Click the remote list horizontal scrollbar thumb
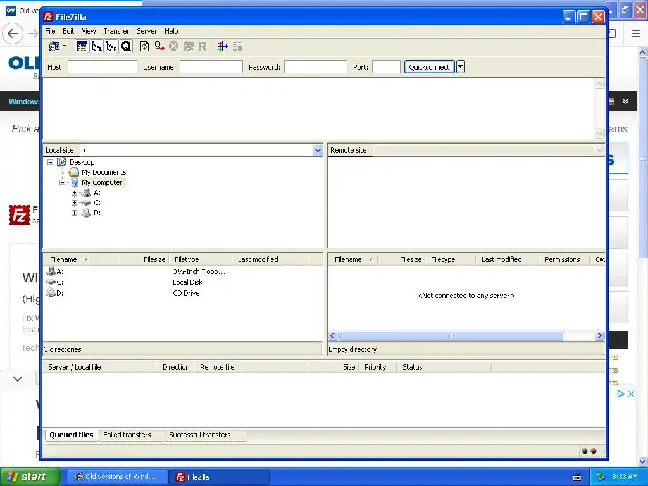The height and width of the screenshot is (486, 648). coord(451,336)
